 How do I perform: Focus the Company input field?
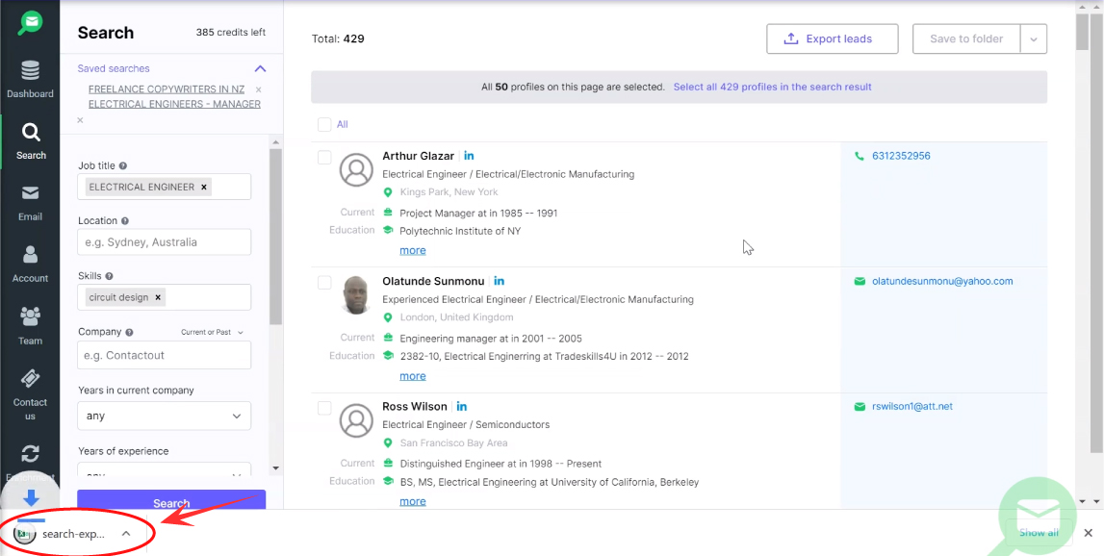(x=164, y=355)
